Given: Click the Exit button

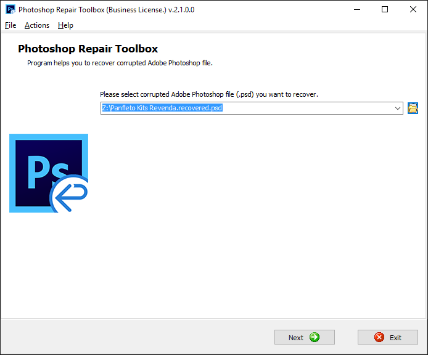Looking at the screenshot, I should pyautogui.click(x=387, y=337).
